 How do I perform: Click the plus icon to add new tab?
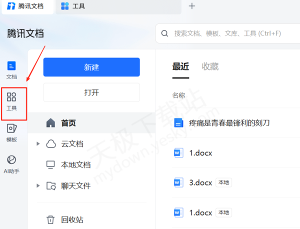(x=192, y=6)
